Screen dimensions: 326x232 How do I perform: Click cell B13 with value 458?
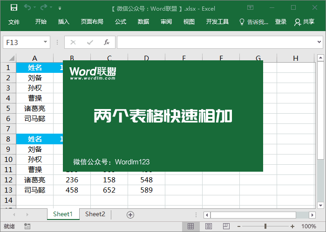tap(72, 190)
